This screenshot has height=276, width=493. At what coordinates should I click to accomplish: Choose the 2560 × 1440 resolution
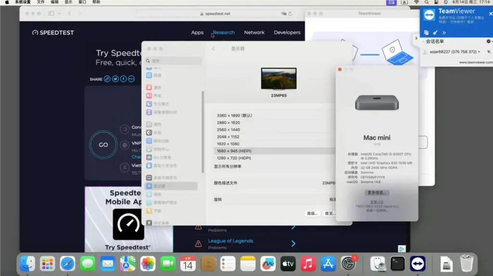click(228, 130)
